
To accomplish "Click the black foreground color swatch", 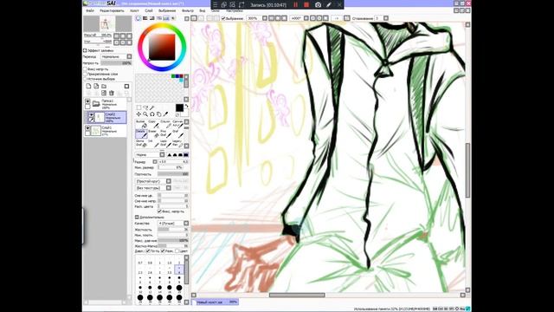I will (x=179, y=107).
